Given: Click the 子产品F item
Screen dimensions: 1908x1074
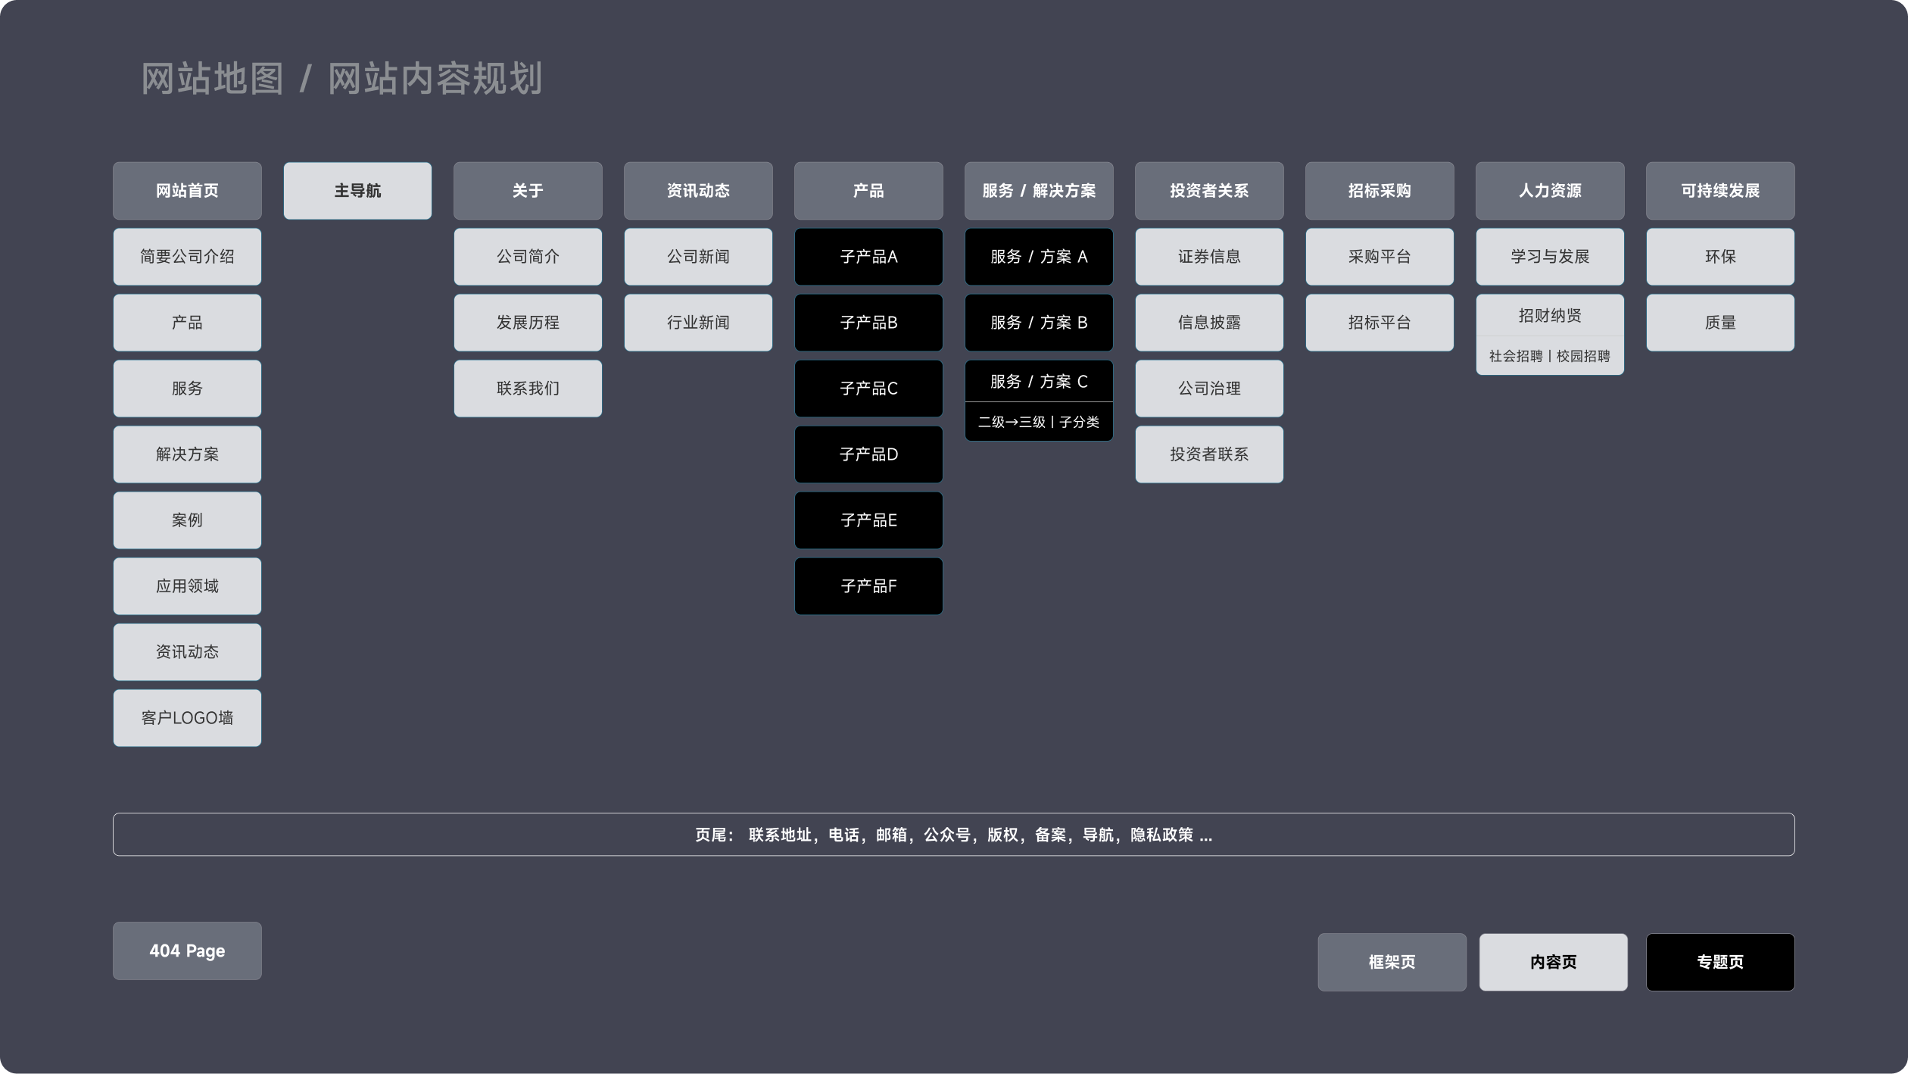Looking at the screenshot, I should pos(868,586).
